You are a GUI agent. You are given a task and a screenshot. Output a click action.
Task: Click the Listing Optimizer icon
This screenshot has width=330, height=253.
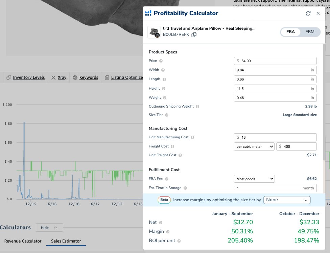[x=107, y=78]
